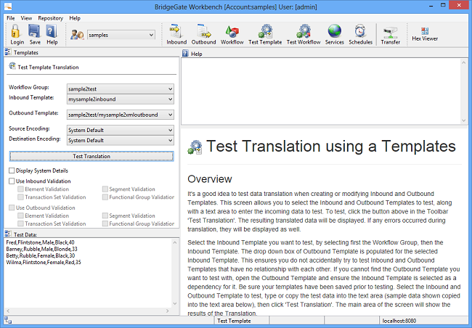The height and width of the screenshot is (328, 472).
Task: Click the Templates panel header icon
Action: click(8, 52)
